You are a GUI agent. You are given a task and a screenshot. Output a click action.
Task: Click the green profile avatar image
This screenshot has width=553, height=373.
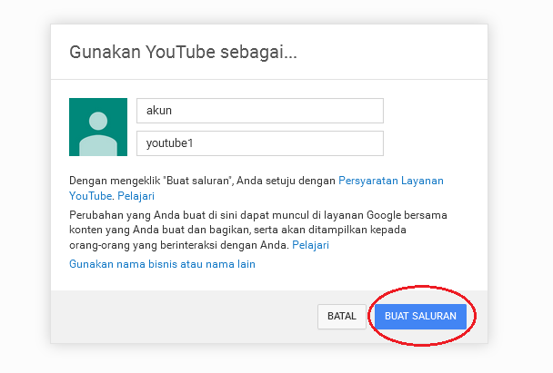click(98, 127)
